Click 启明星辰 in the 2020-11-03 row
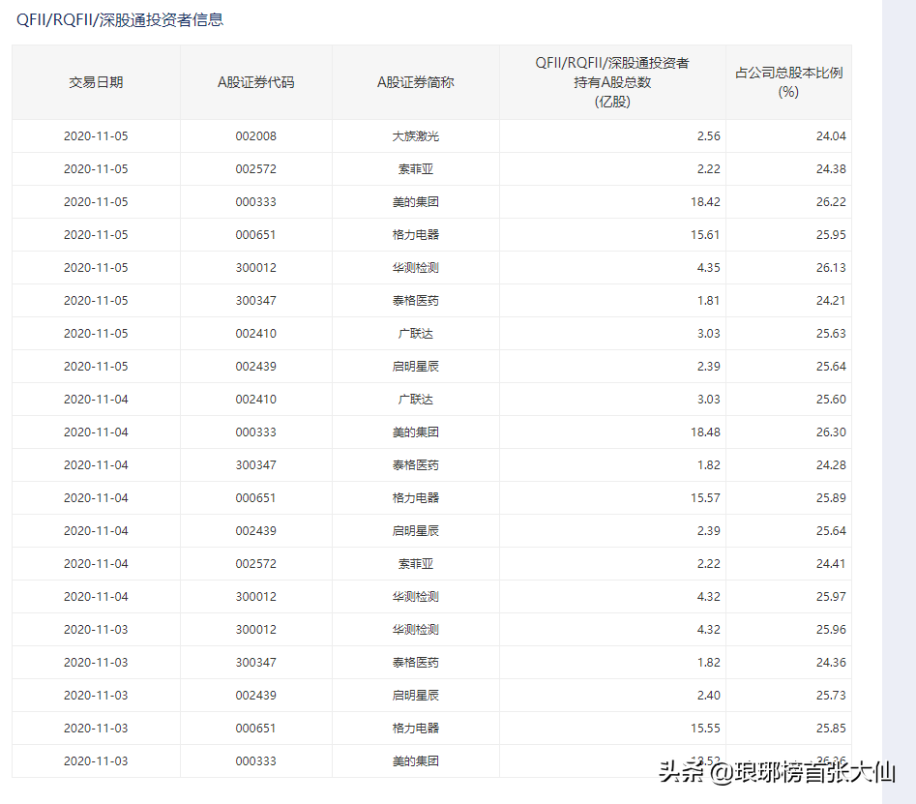916x804 pixels. point(415,696)
